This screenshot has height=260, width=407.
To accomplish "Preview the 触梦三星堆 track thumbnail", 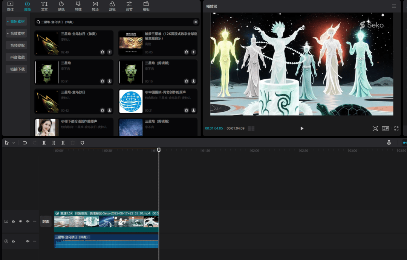I will tap(131, 43).
